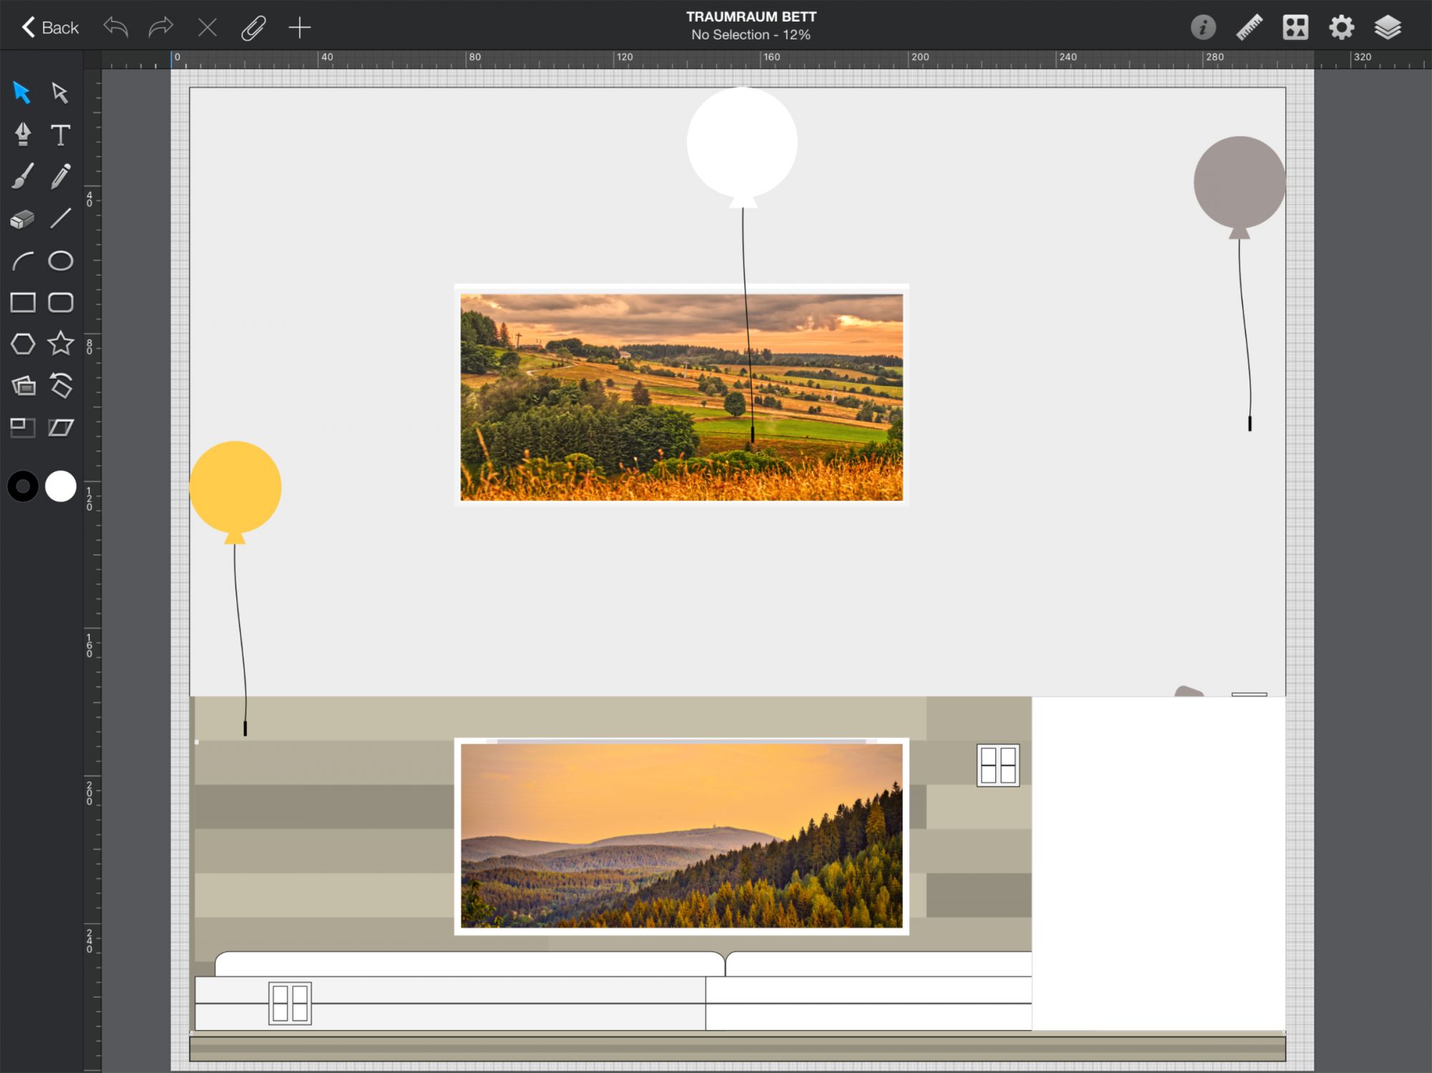
Task: Select the window symbol on bed frame
Action: [290, 1004]
